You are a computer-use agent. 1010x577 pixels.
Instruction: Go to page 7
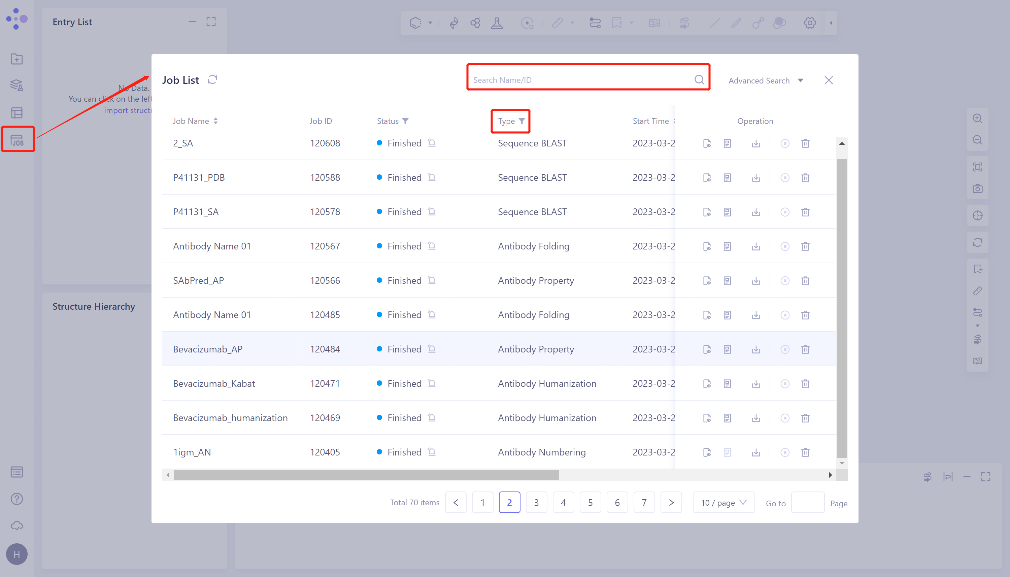point(644,503)
